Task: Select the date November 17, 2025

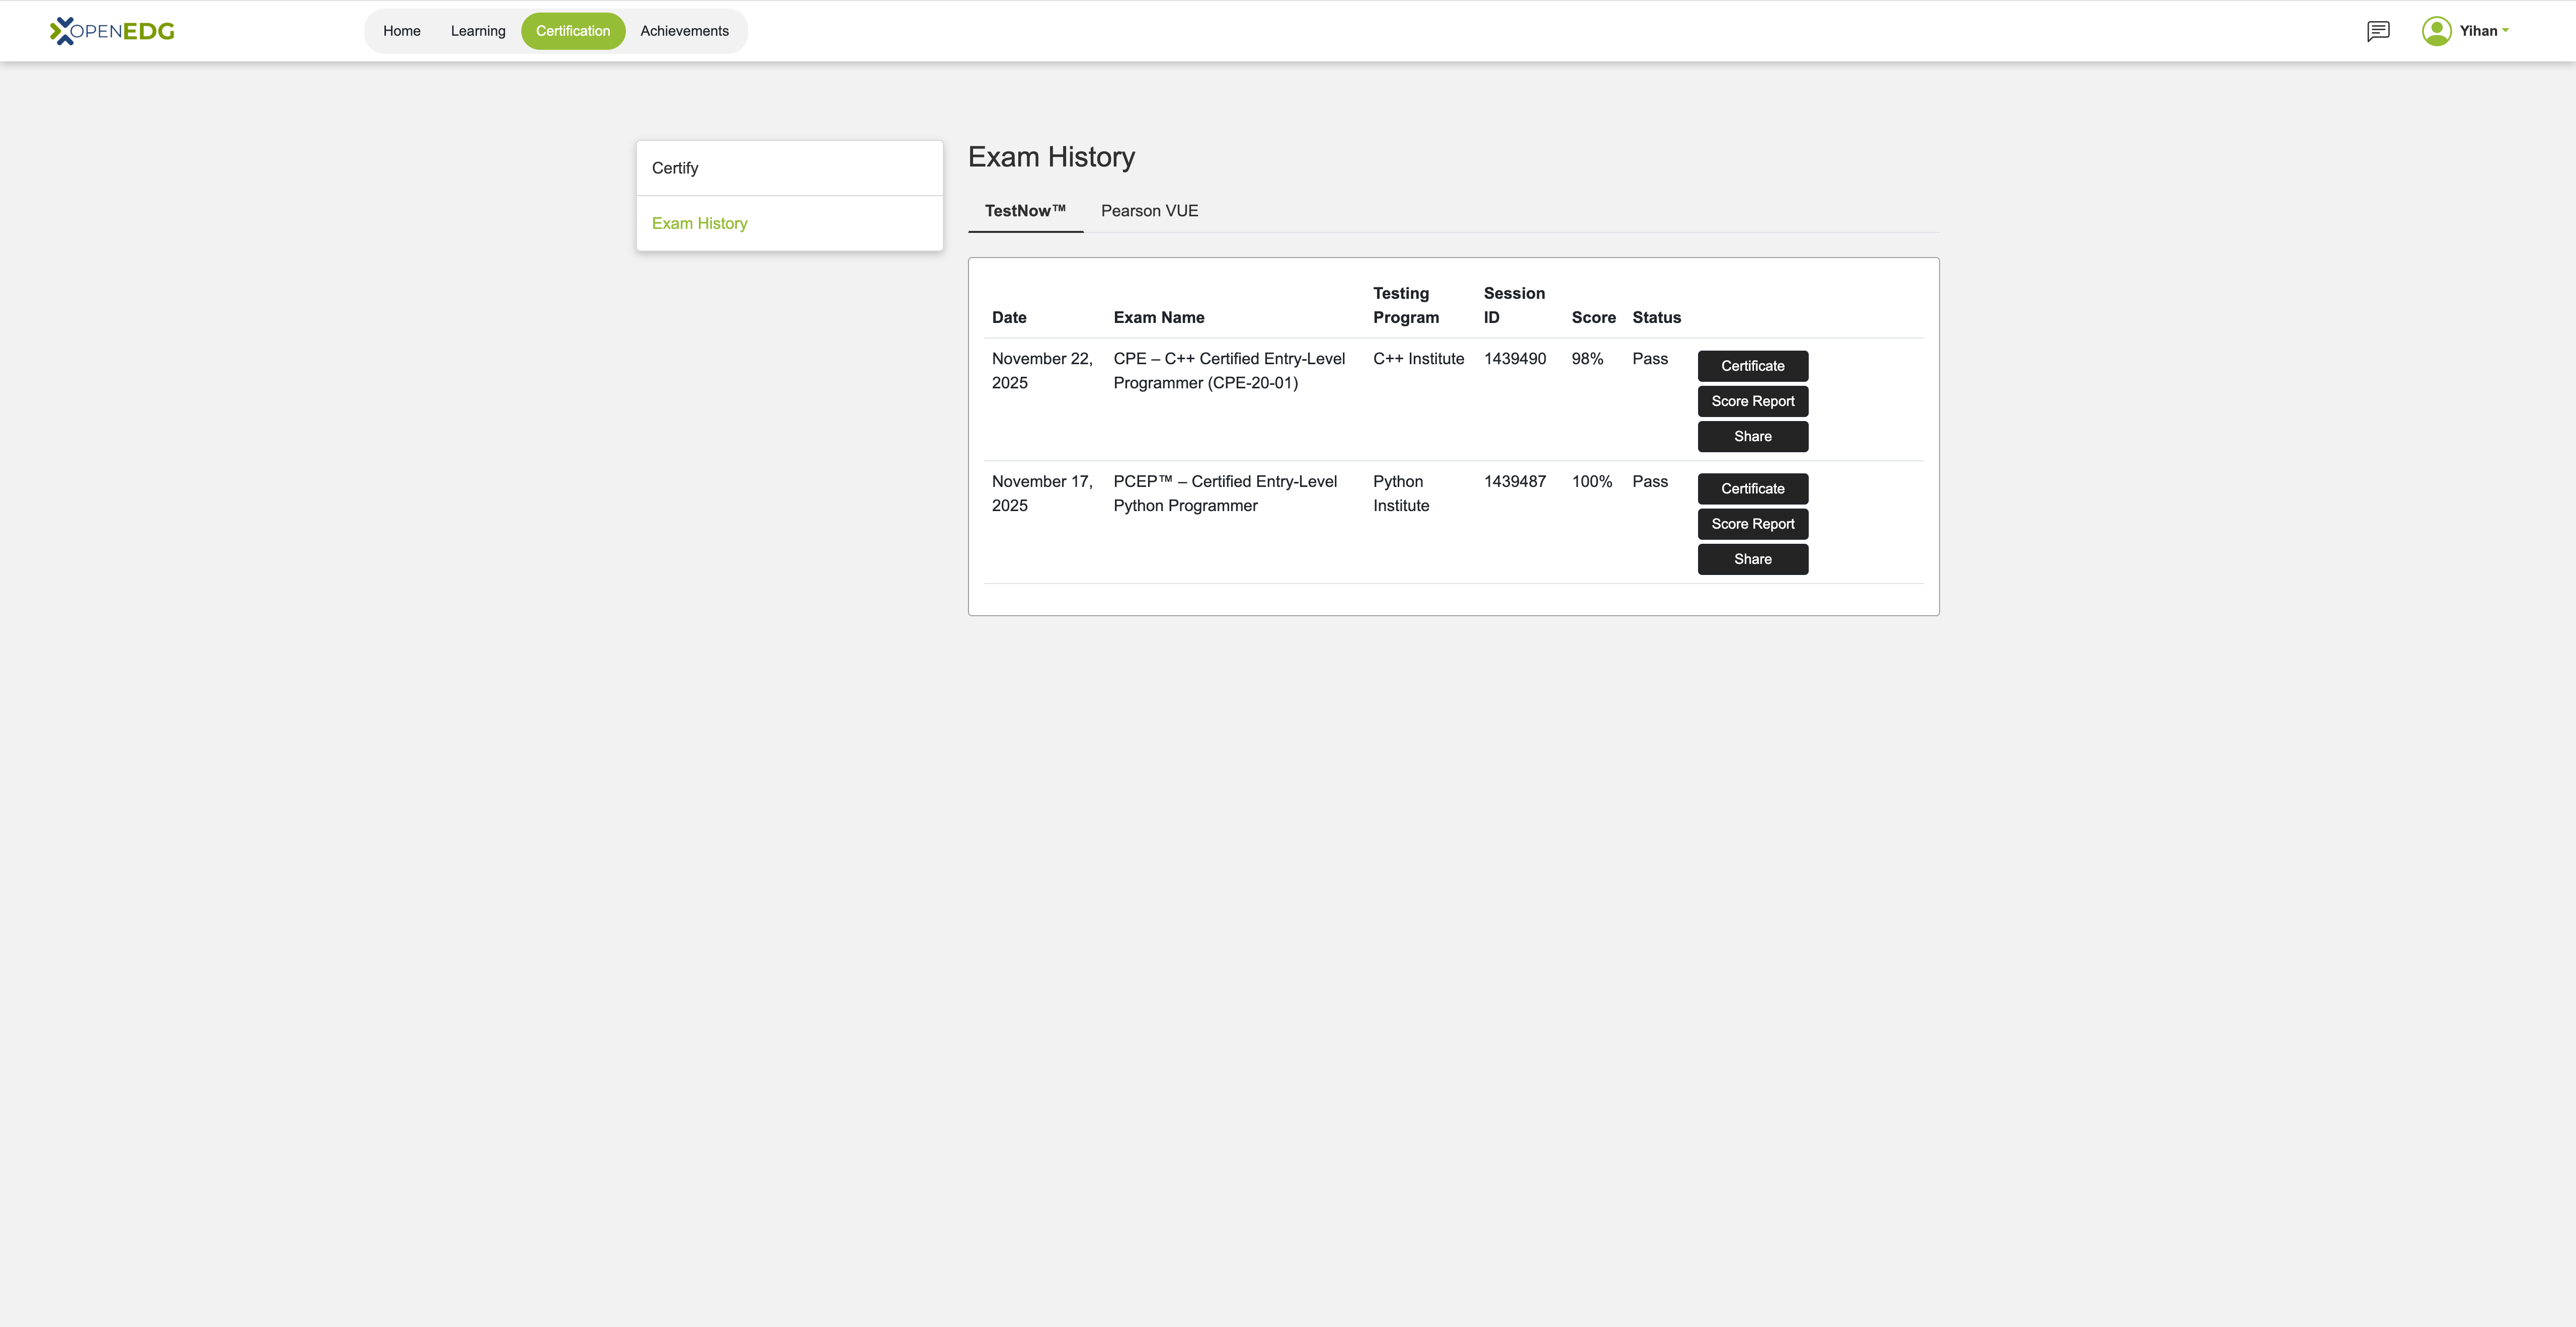Action: (1042, 494)
